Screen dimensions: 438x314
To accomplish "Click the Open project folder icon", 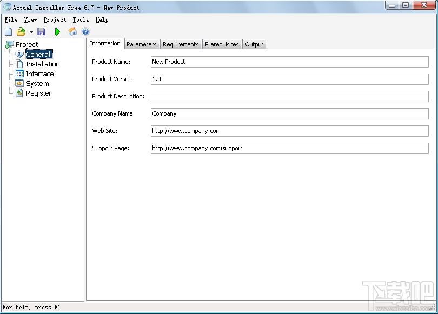I will click(21, 31).
